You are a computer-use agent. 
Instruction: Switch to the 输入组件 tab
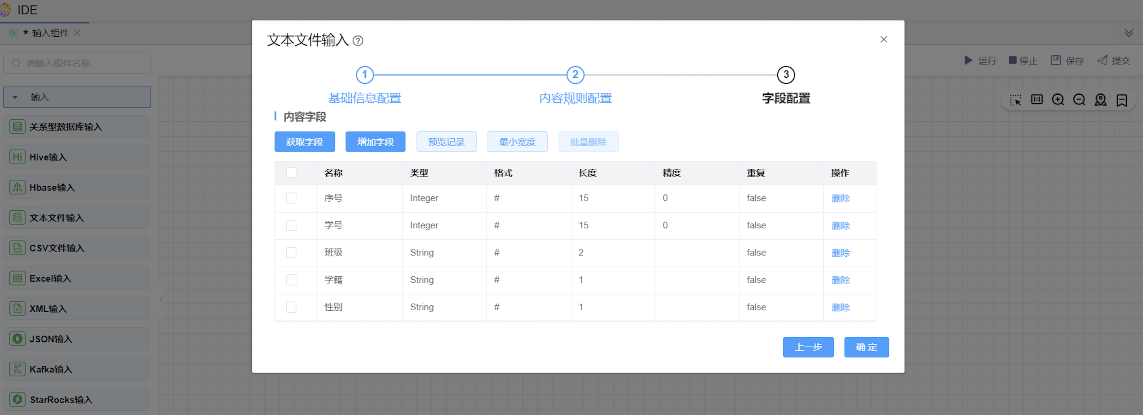50,33
